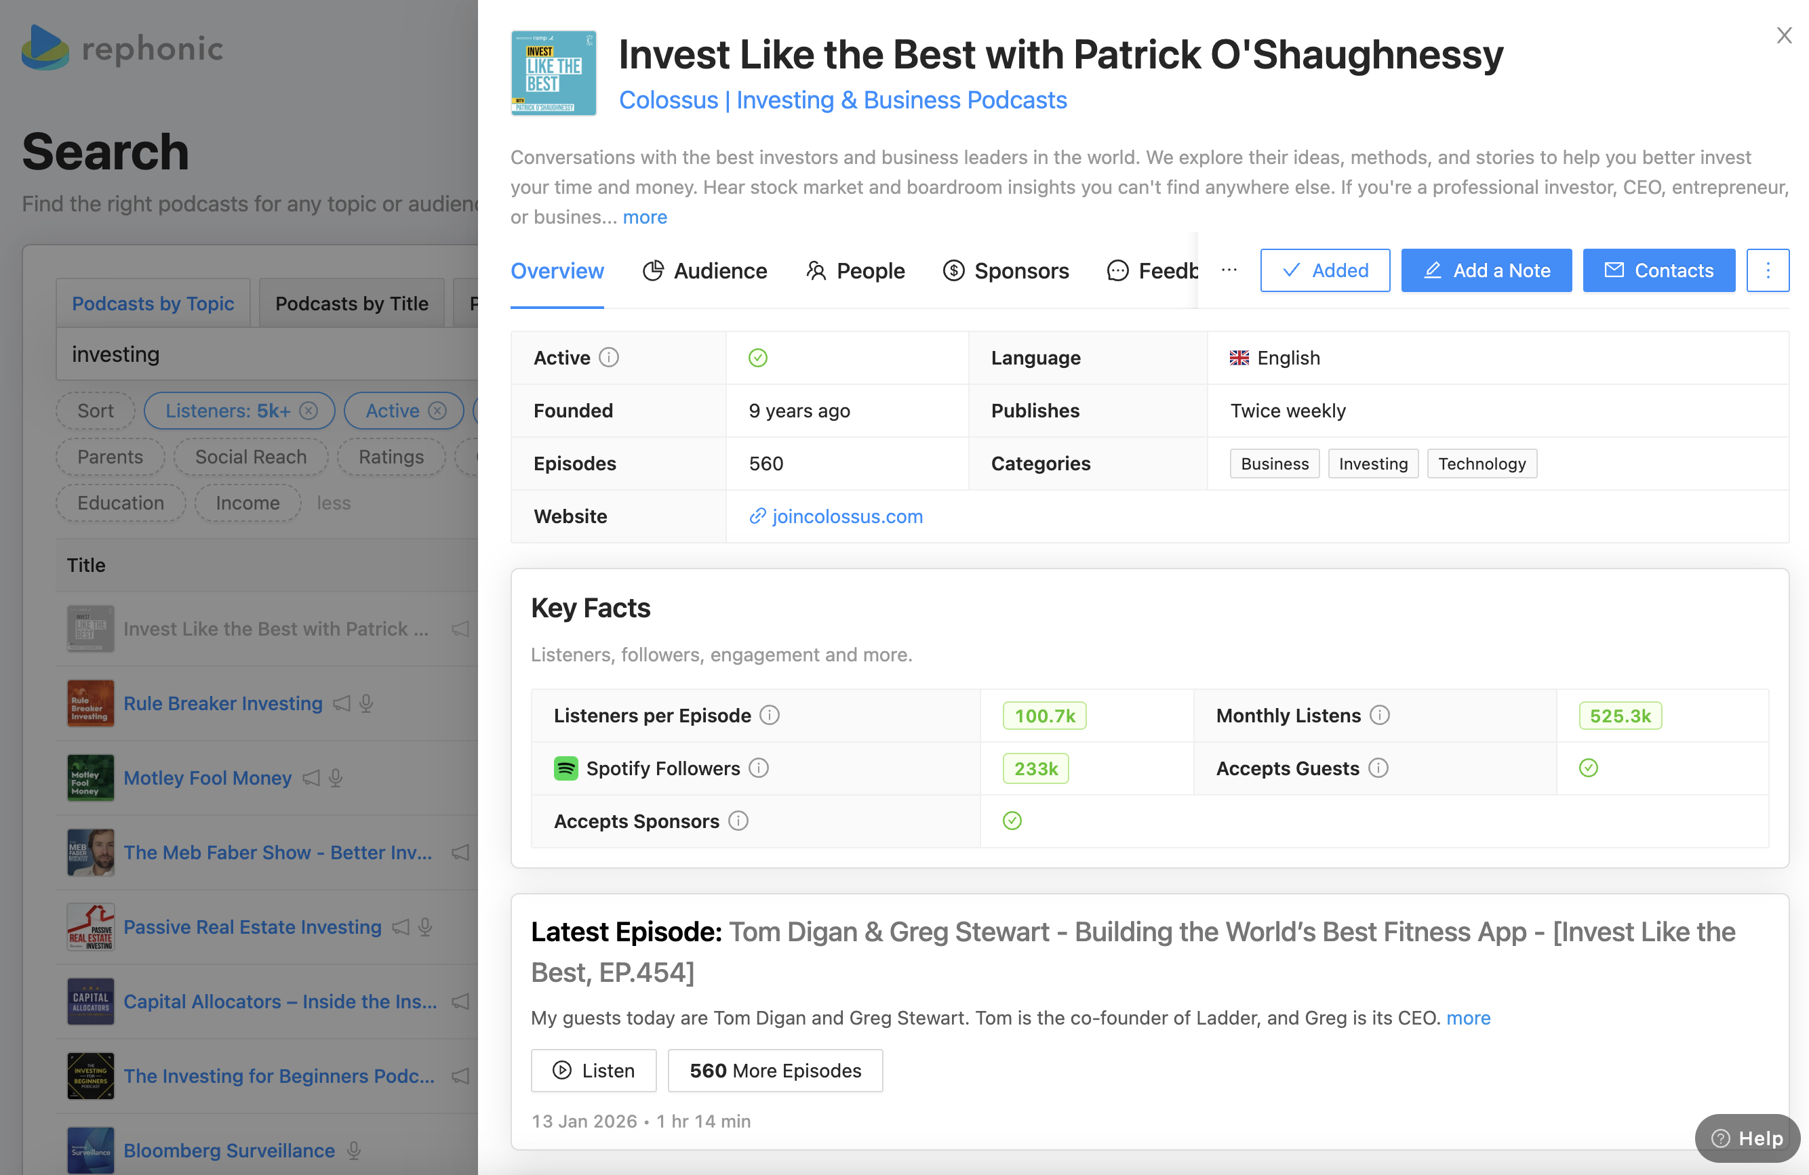Open the Sort filter dropdown

tap(95, 411)
